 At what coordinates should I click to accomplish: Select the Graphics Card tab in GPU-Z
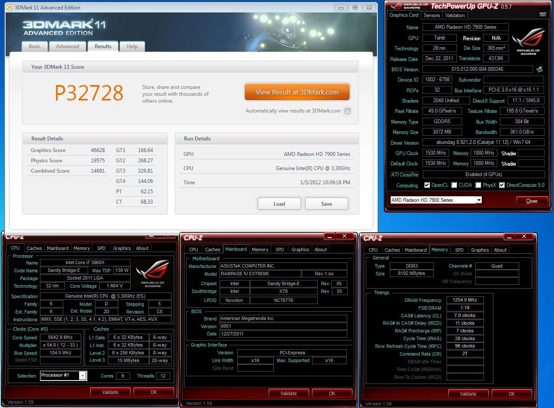[404, 15]
